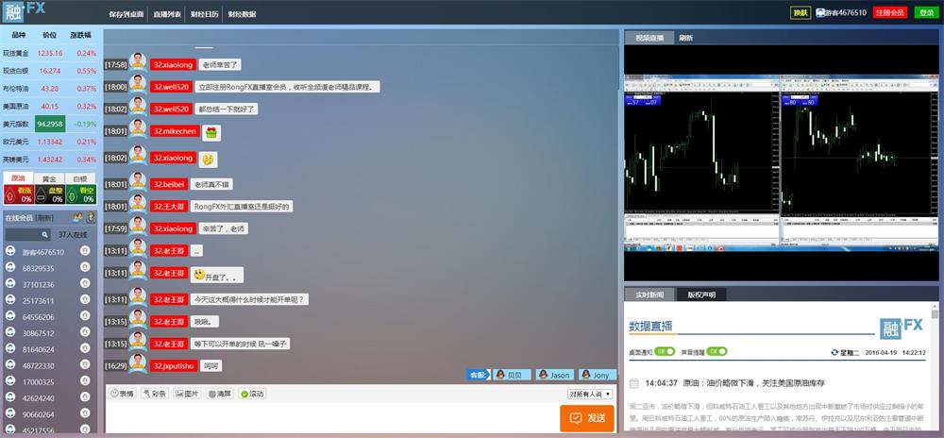Open the 对所有人说 recipient dropdown
This screenshot has height=438, width=944.
(591, 394)
